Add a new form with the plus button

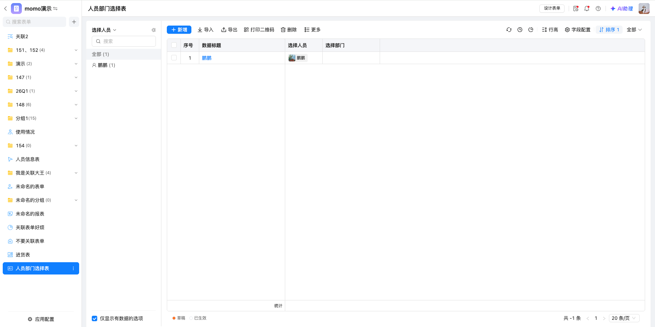click(74, 22)
